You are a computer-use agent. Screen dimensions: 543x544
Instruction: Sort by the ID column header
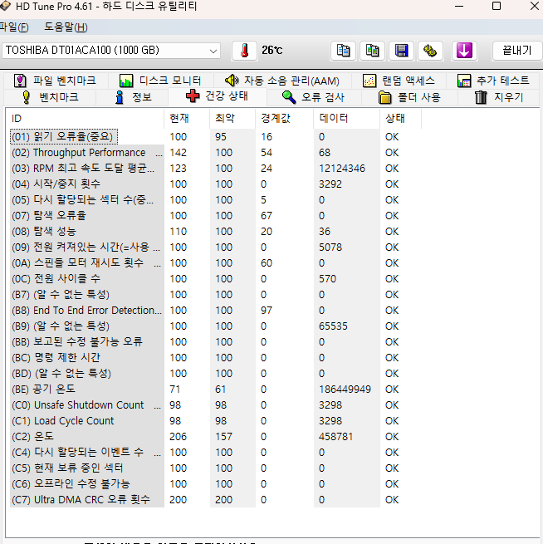[x=85, y=119]
